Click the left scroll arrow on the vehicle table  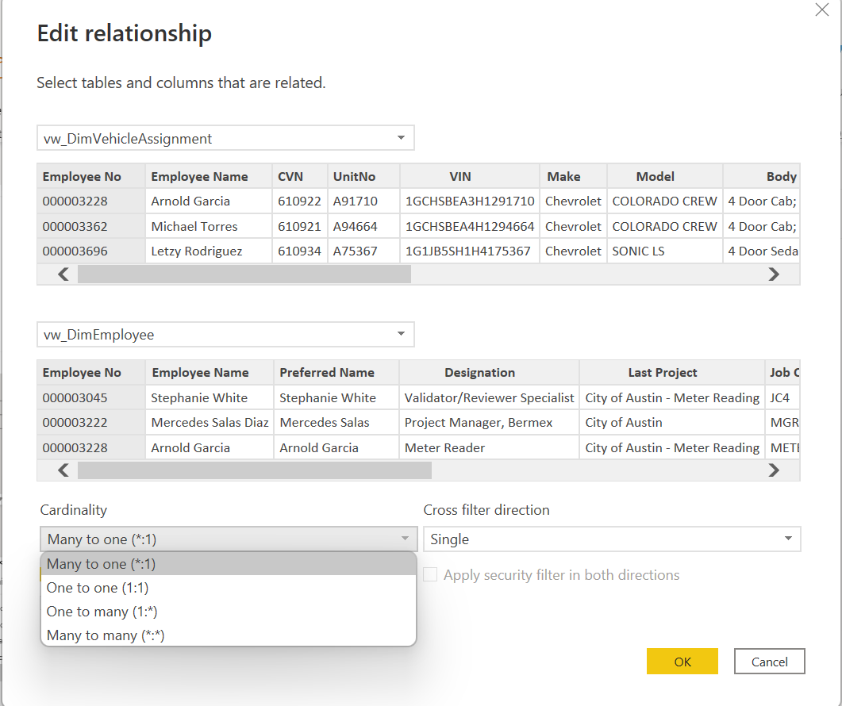point(61,274)
